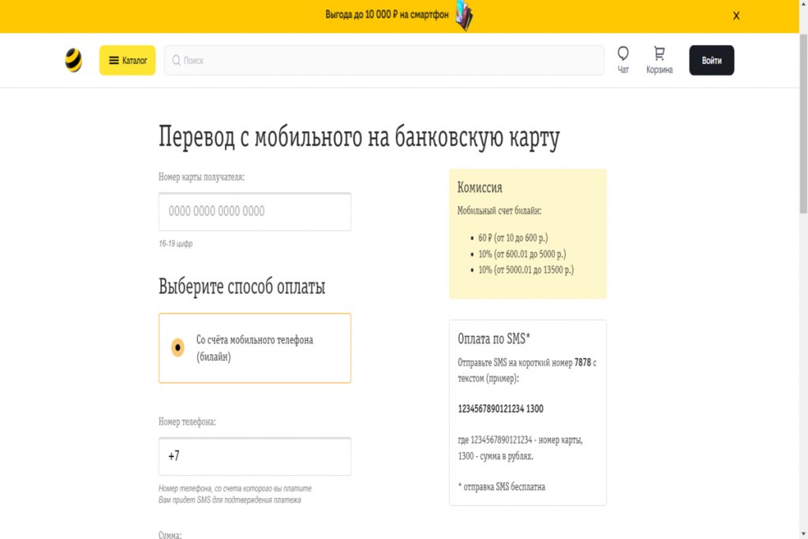Screen dimensions: 808x539
Task: Click the 'Номер телефона:' label
Action: click(187, 421)
